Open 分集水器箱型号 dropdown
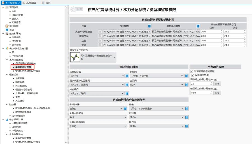Viewport: 252px width, 144px height. click(x=99, y=126)
